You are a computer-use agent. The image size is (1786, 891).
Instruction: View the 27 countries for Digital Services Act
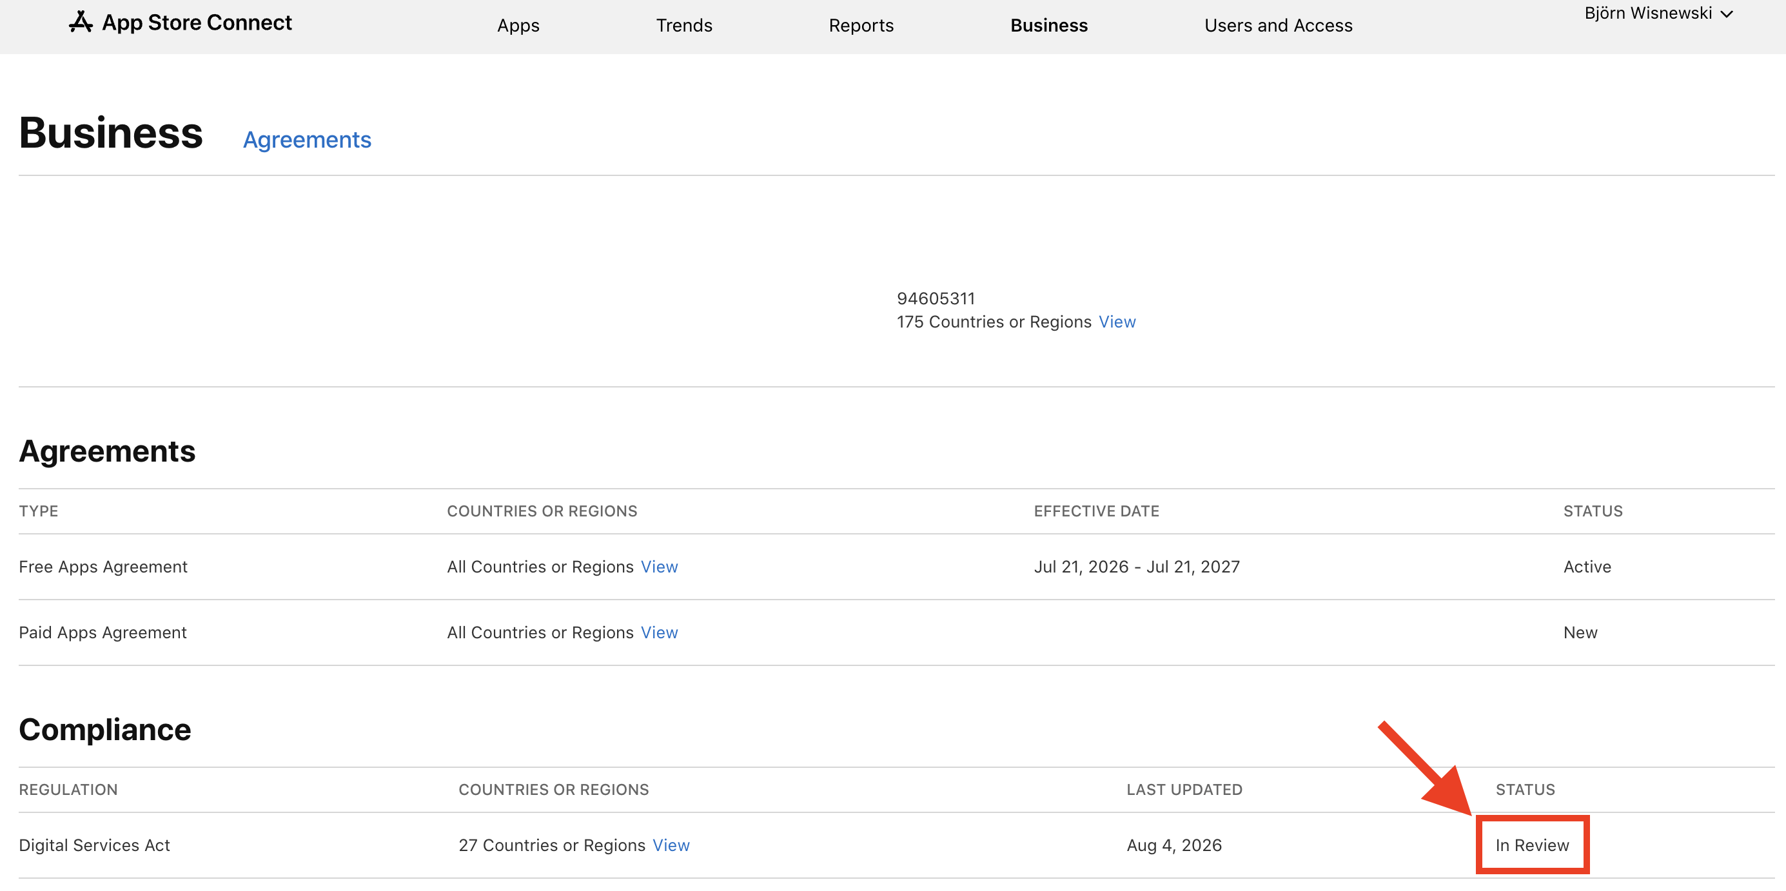point(671,845)
